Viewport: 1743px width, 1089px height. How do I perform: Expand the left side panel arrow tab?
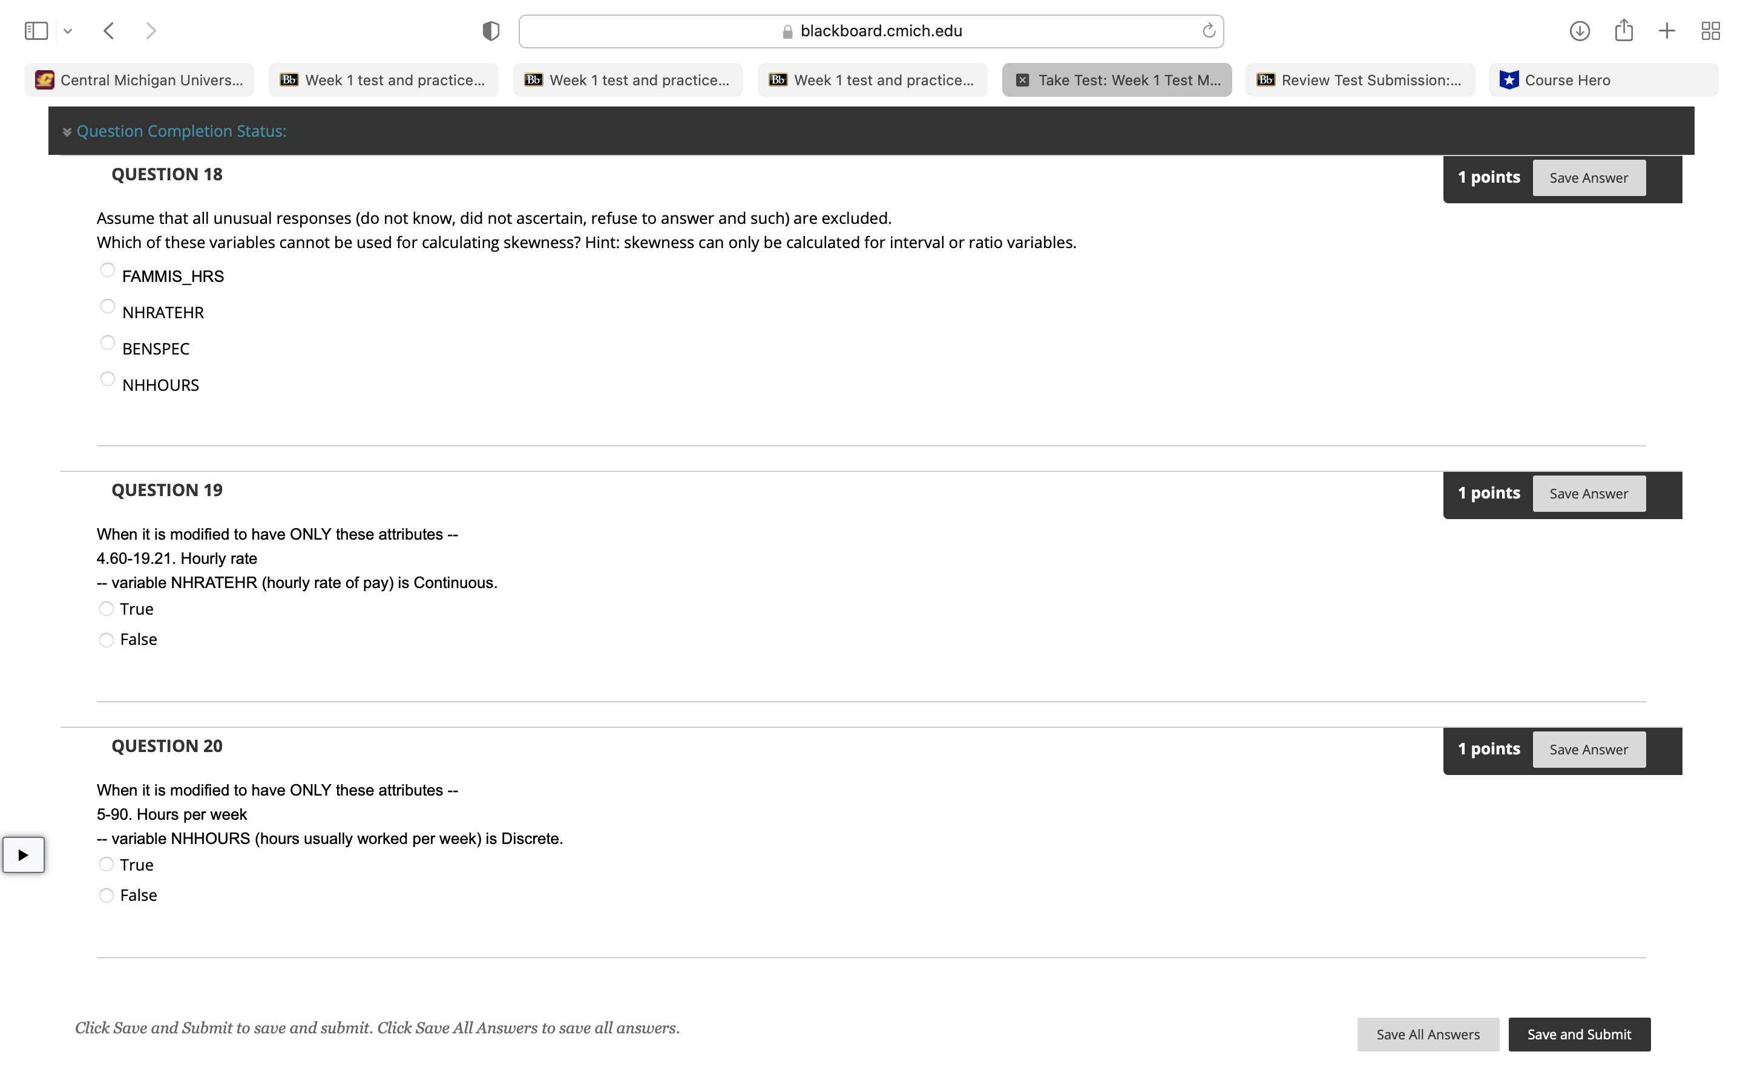point(23,855)
